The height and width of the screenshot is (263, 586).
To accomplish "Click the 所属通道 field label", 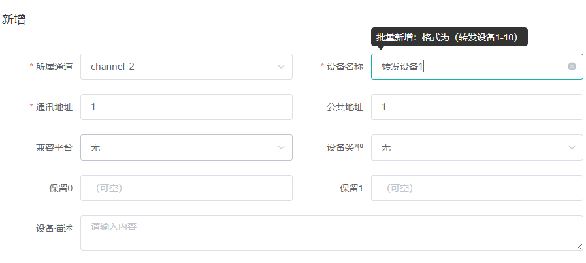I will click(x=54, y=67).
